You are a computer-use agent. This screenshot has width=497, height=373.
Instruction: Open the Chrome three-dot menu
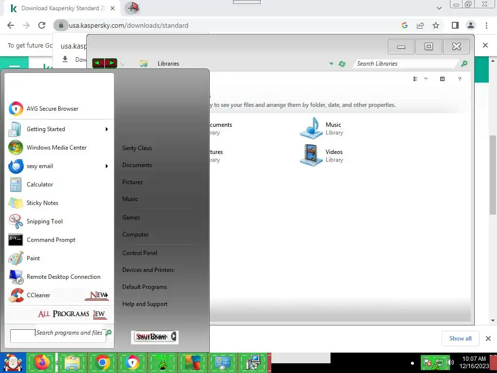tap(486, 25)
